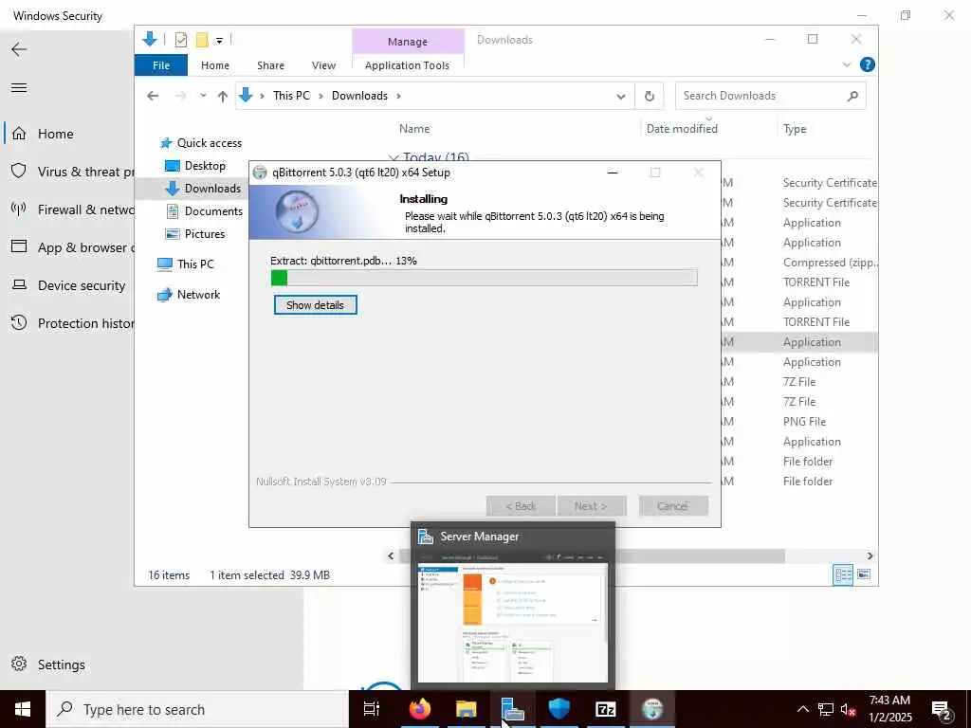
Task: Expand chevron after This PC in address path
Action: [321, 96]
